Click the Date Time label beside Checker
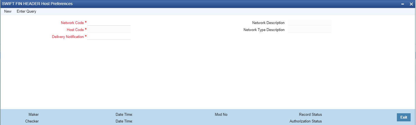This screenshot has height=125, width=416. tap(124, 121)
